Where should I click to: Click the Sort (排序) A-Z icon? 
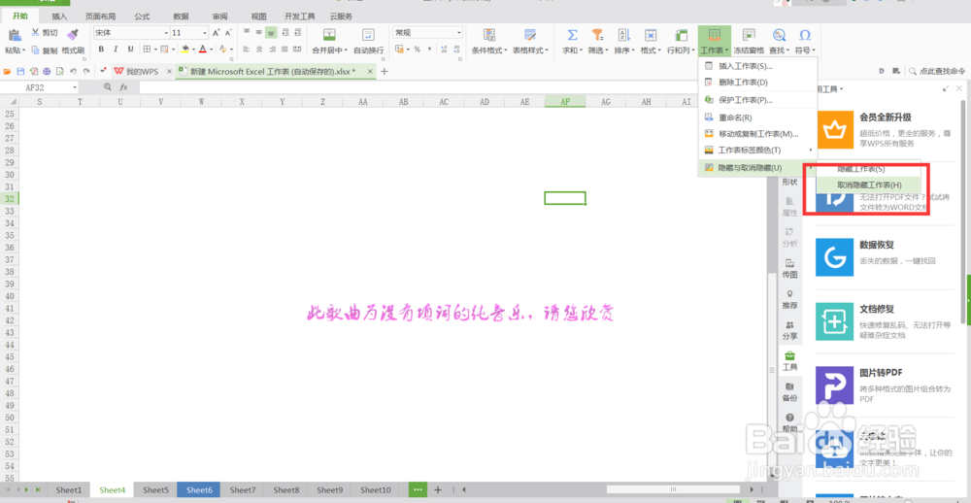(x=623, y=35)
